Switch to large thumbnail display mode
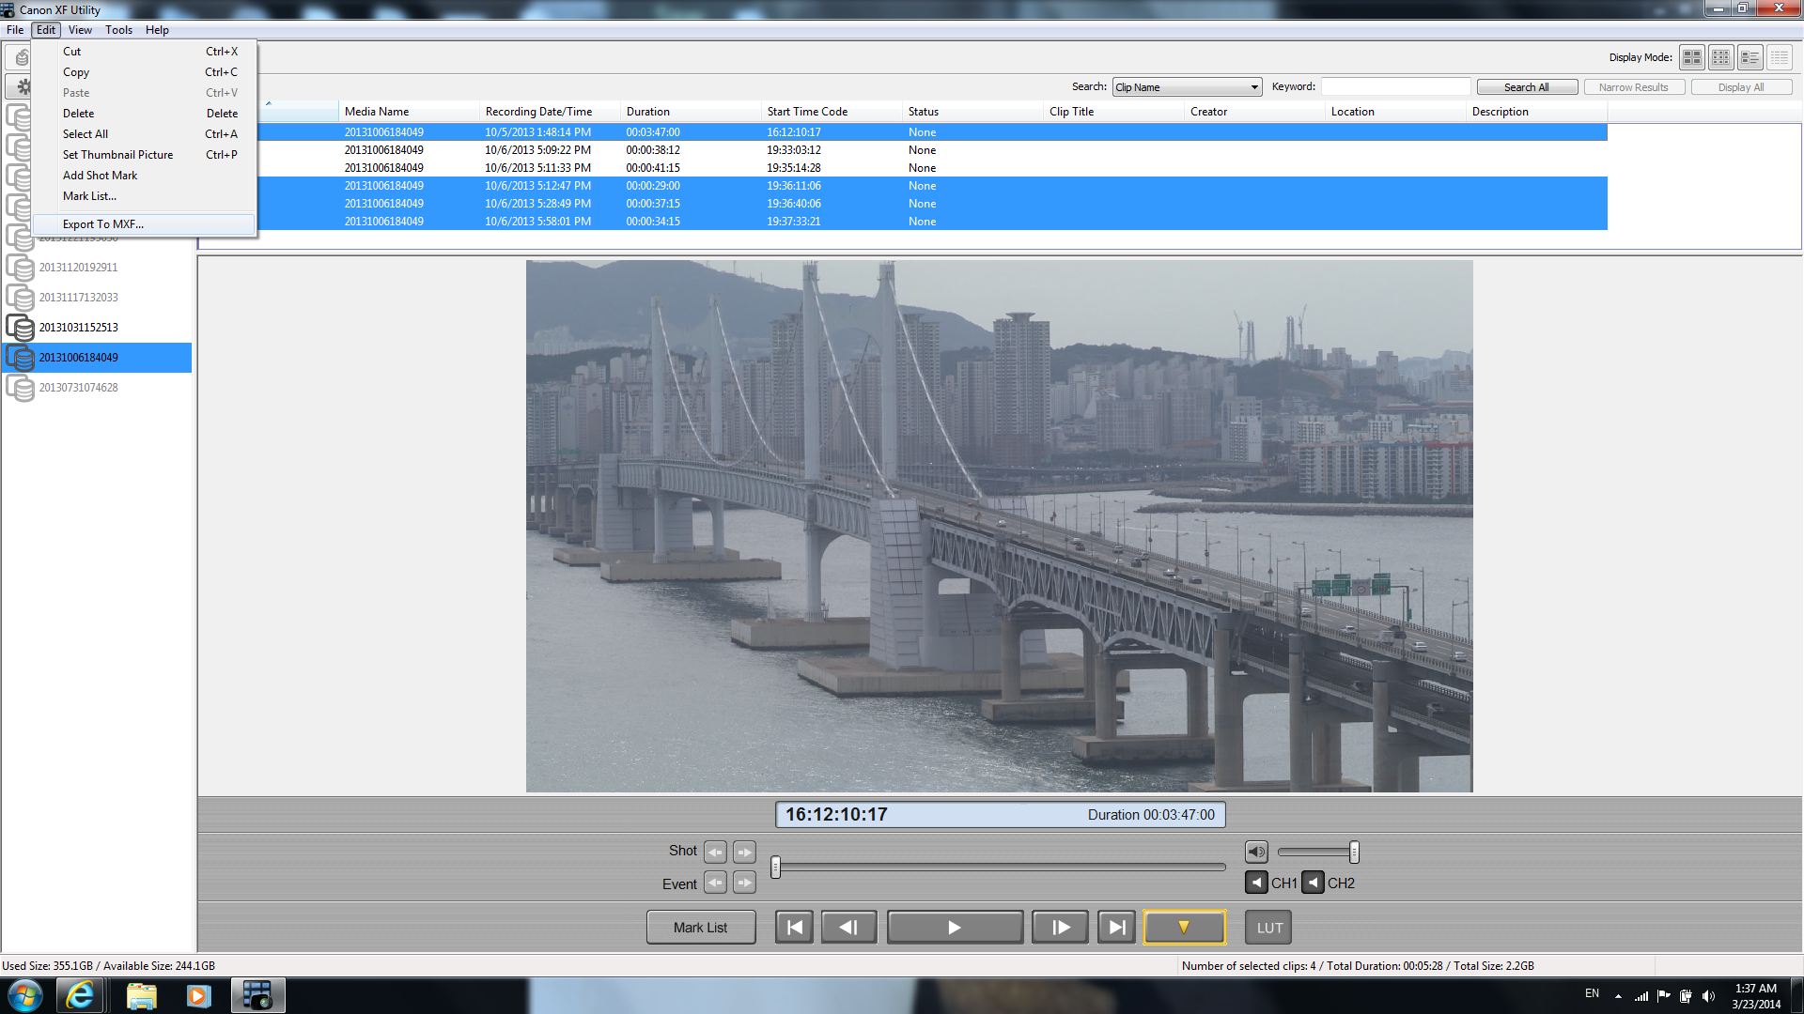This screenshot has height=1014, width=1804. 1691,57
